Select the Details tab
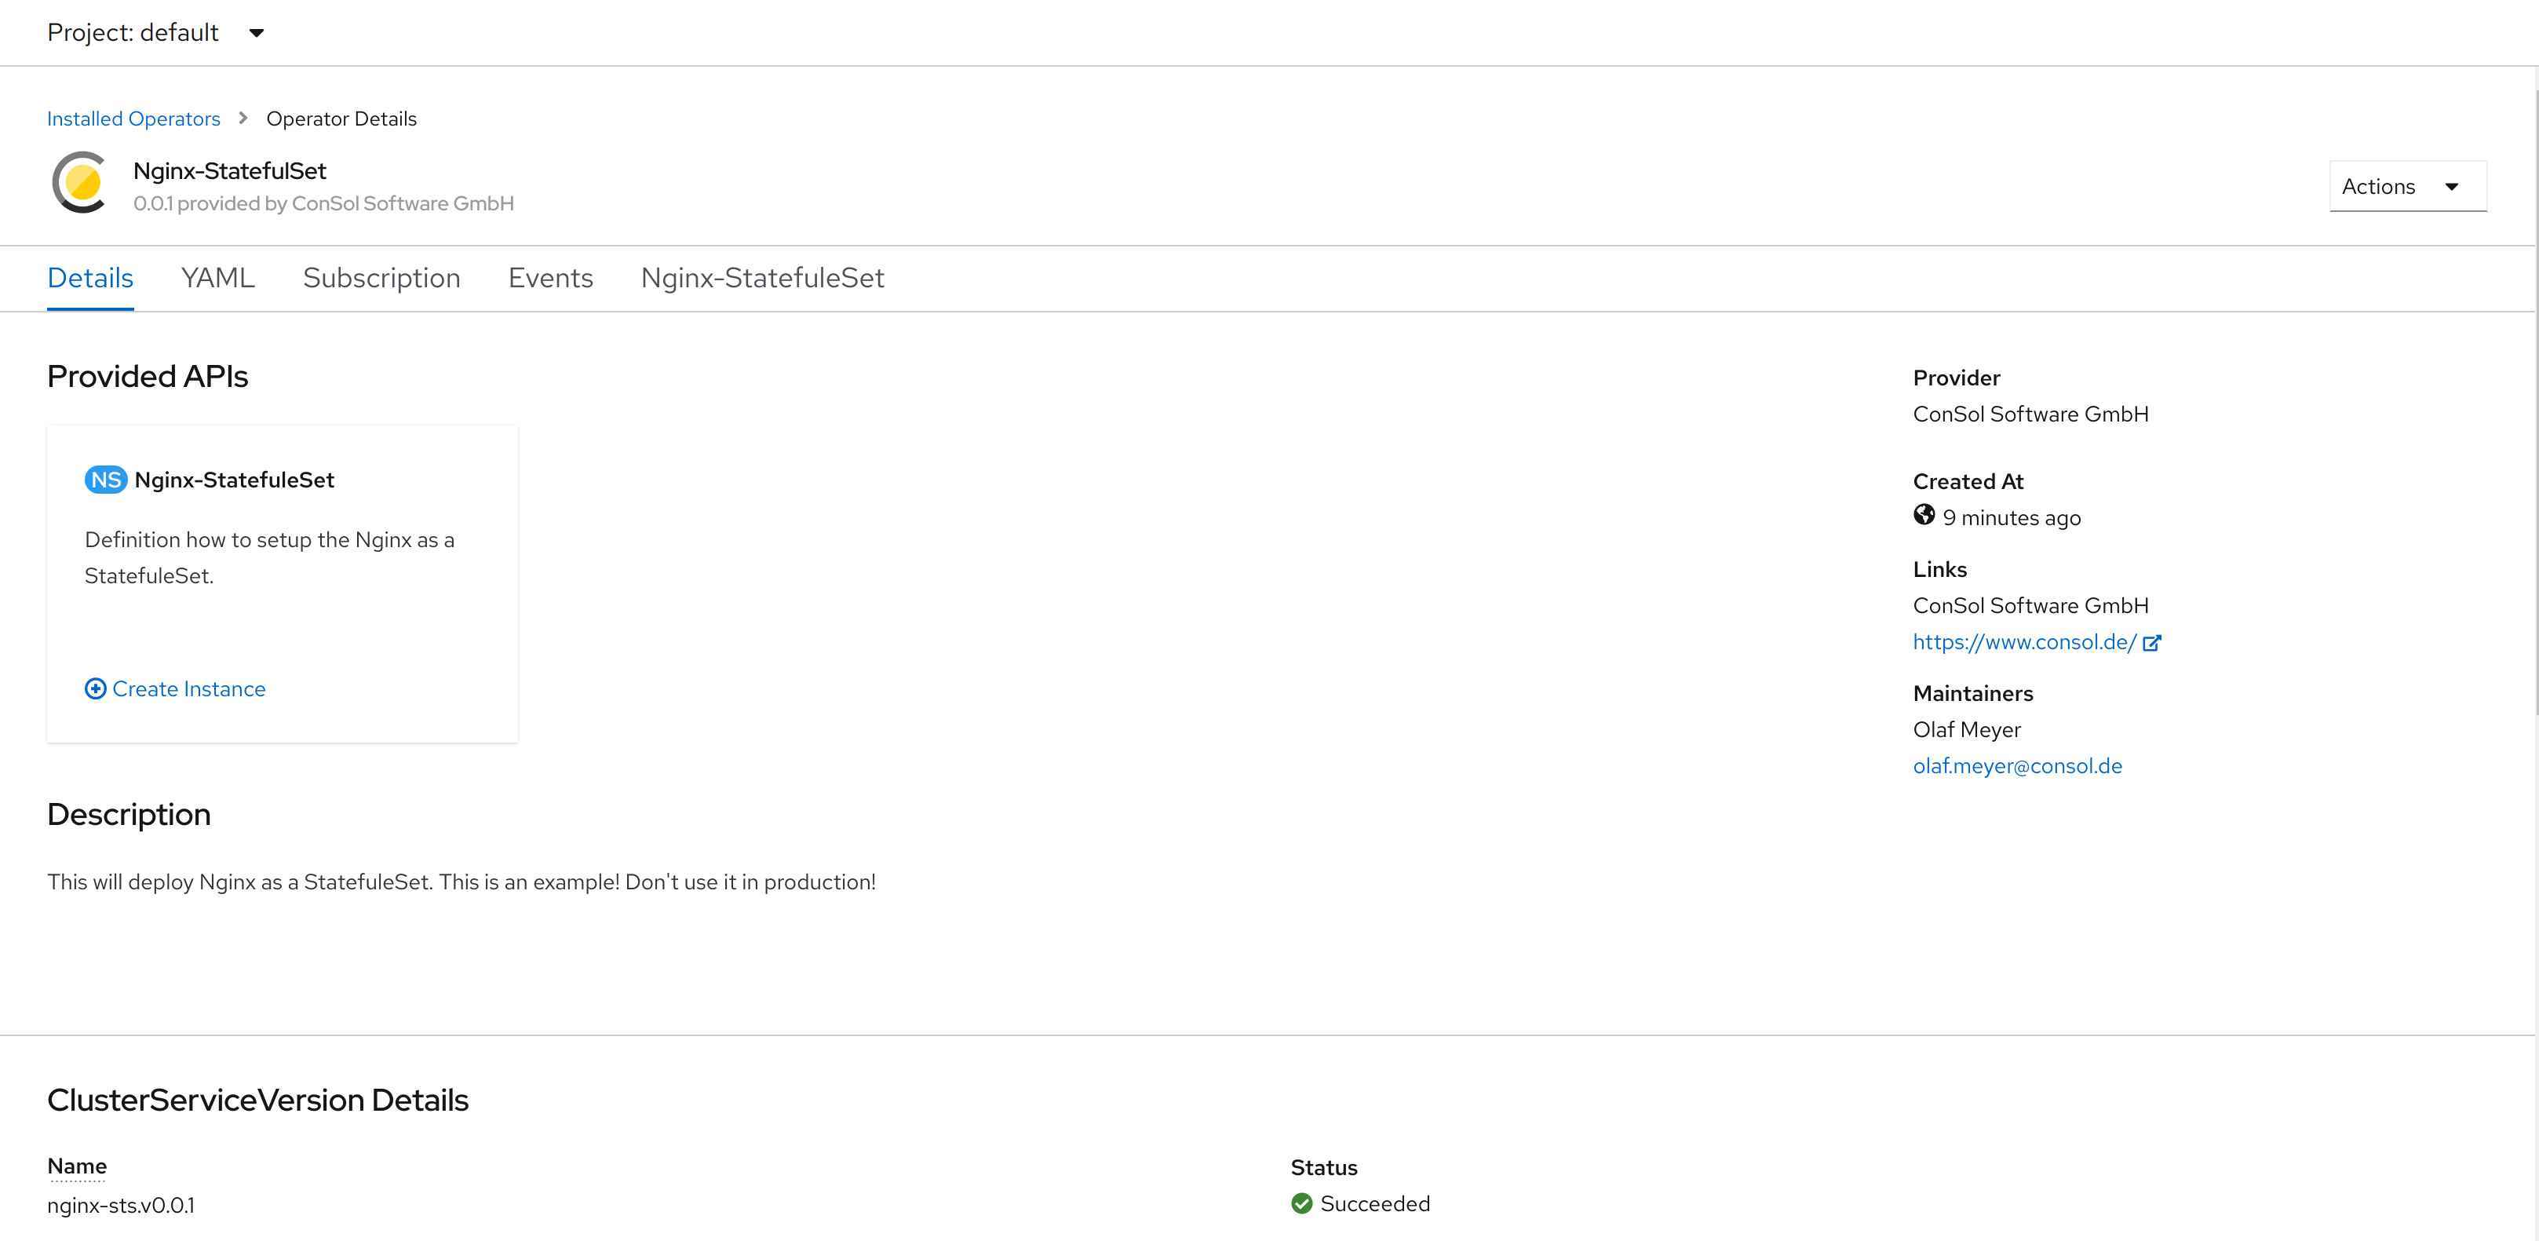This screenshot has width=2539, height=1241. (89, 278)
